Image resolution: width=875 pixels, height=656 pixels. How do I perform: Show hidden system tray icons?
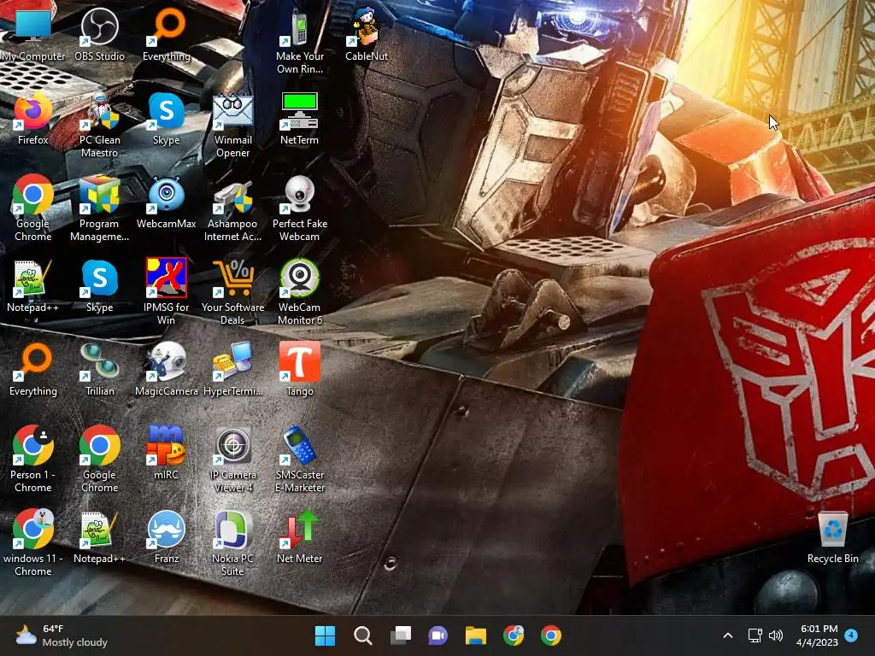[x=728, y=635]
